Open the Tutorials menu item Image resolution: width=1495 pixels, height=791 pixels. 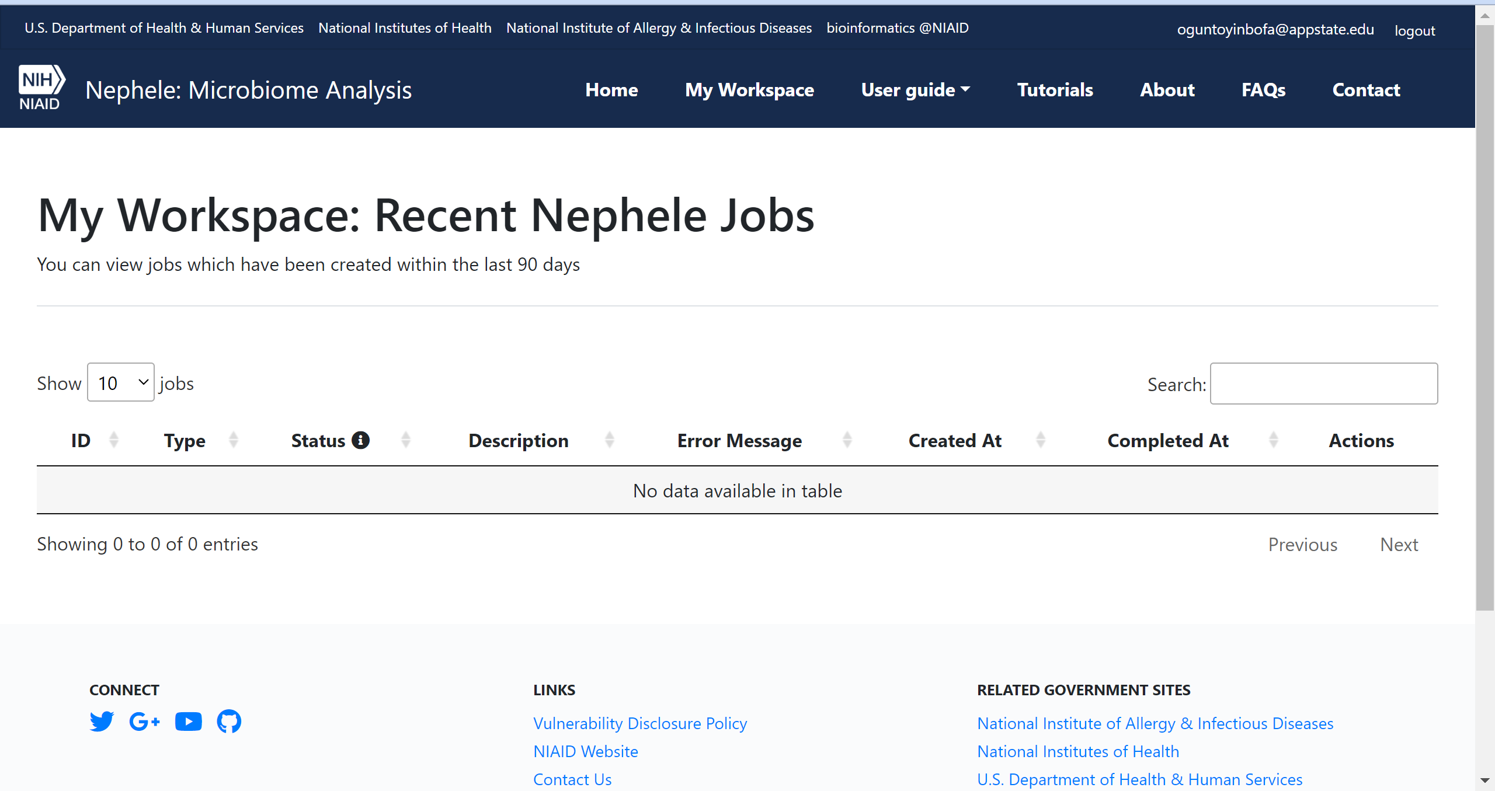coord(1055,90)
